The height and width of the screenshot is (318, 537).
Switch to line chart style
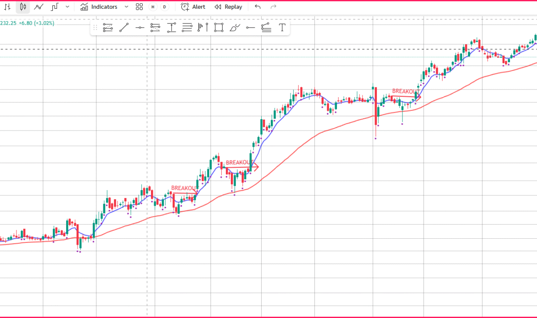tap(39, 7)
